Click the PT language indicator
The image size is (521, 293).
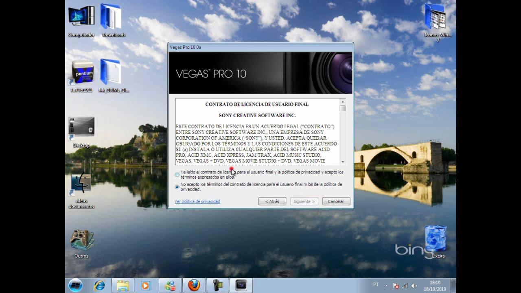click(x=376, y=284)
